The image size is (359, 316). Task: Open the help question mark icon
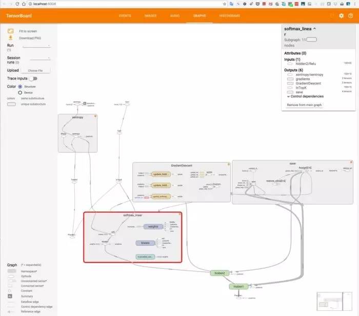click(350, 15)
